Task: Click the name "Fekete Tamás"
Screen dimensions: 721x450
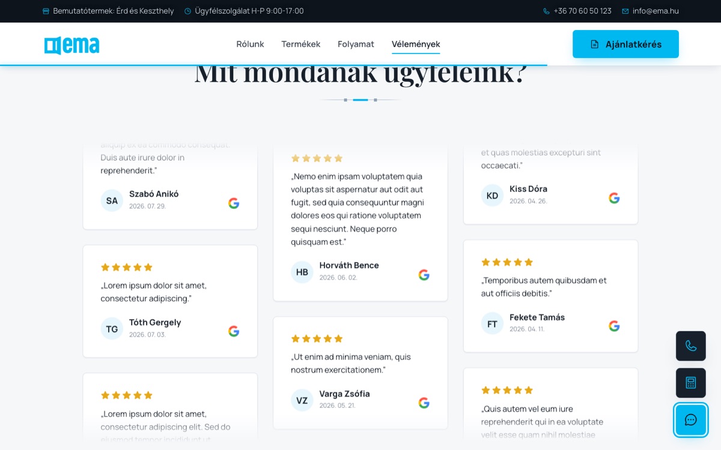Action: (x=537, y=317)
